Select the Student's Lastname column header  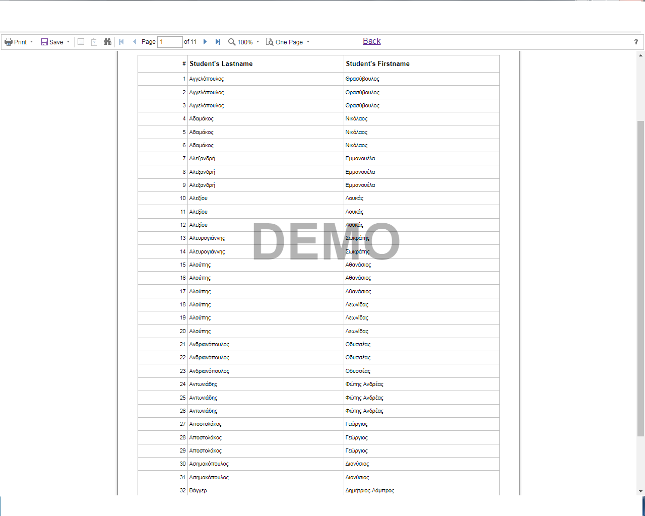click(x=221, y=64)
